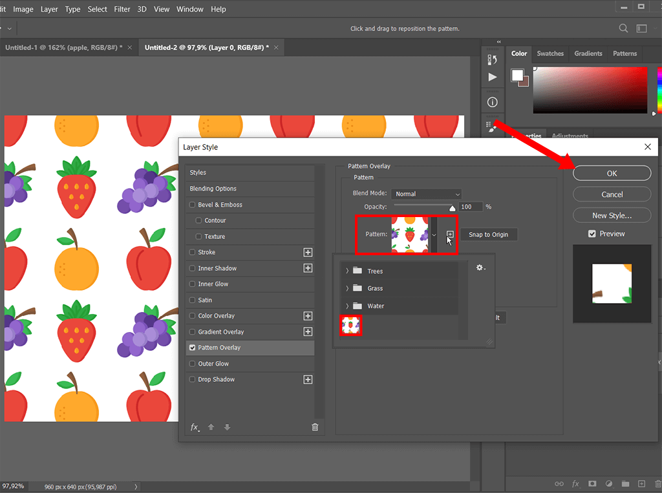Select the fruit pattern thumbnail in picker
Viewport: 662px width, 493px height.
coord(350,326)
